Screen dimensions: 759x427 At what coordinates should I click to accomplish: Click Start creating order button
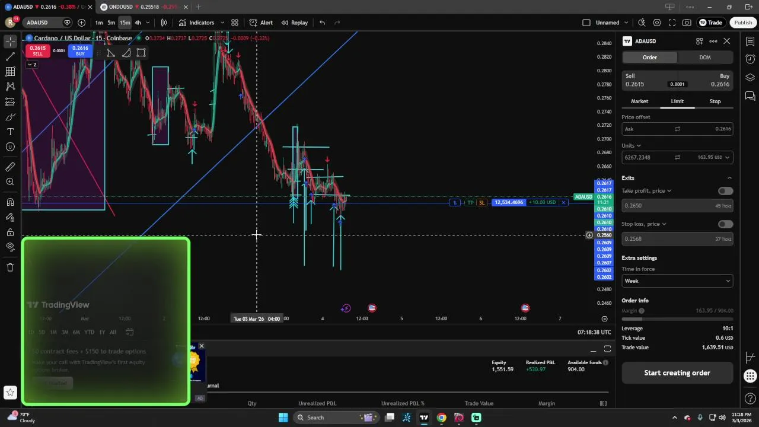pyautogui.click(x=677, y=373)
